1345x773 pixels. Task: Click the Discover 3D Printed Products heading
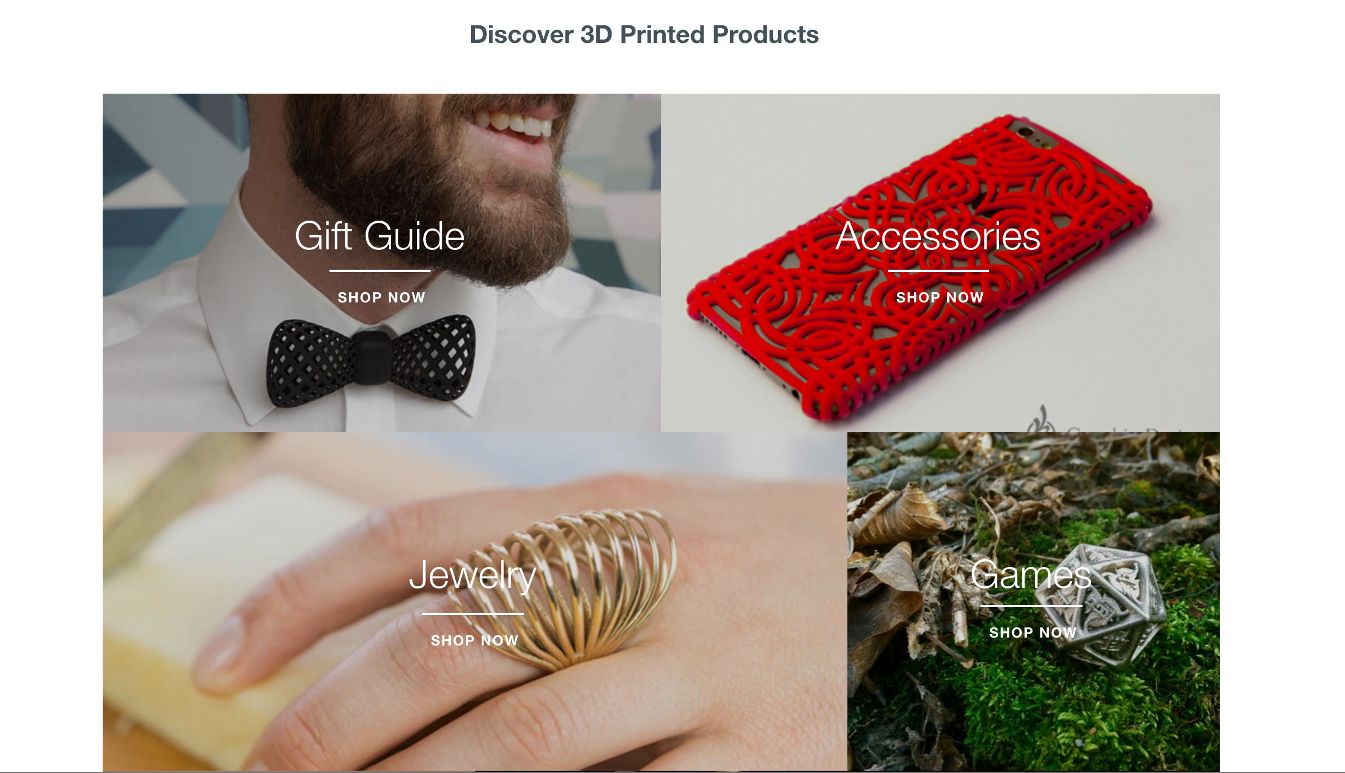tap(644, 34)
